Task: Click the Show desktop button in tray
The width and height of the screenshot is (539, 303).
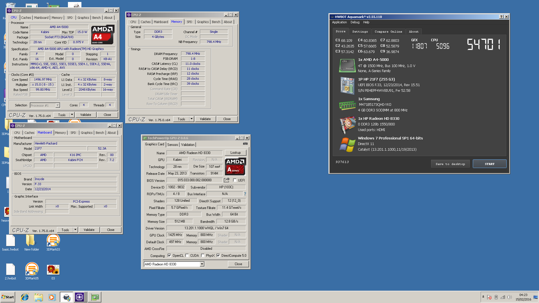Action: pyautogui.click(x=536, y=297)
